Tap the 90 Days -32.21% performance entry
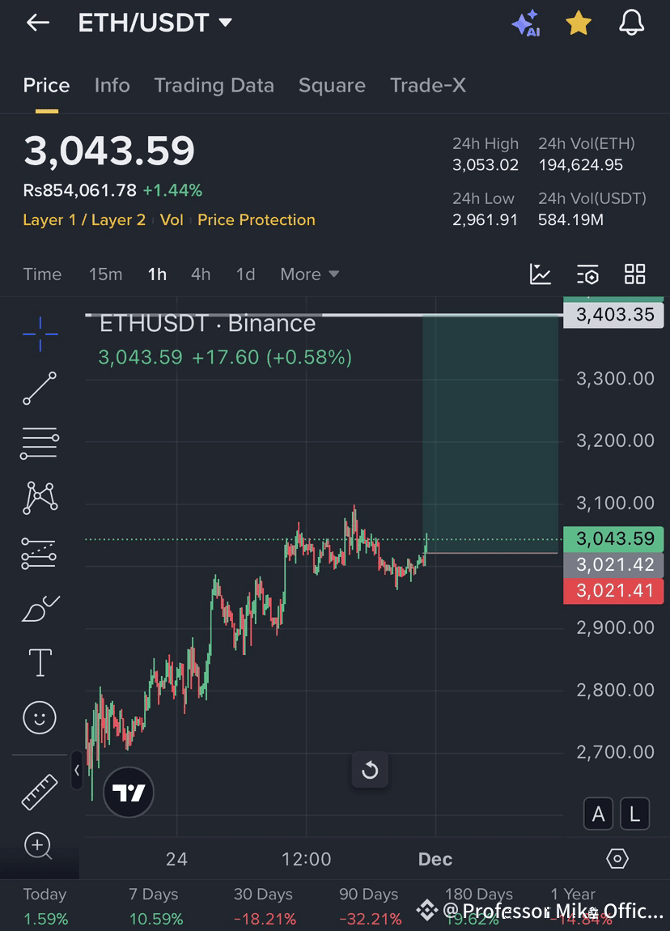Screen dimensions: 670x931 [369, 907]
